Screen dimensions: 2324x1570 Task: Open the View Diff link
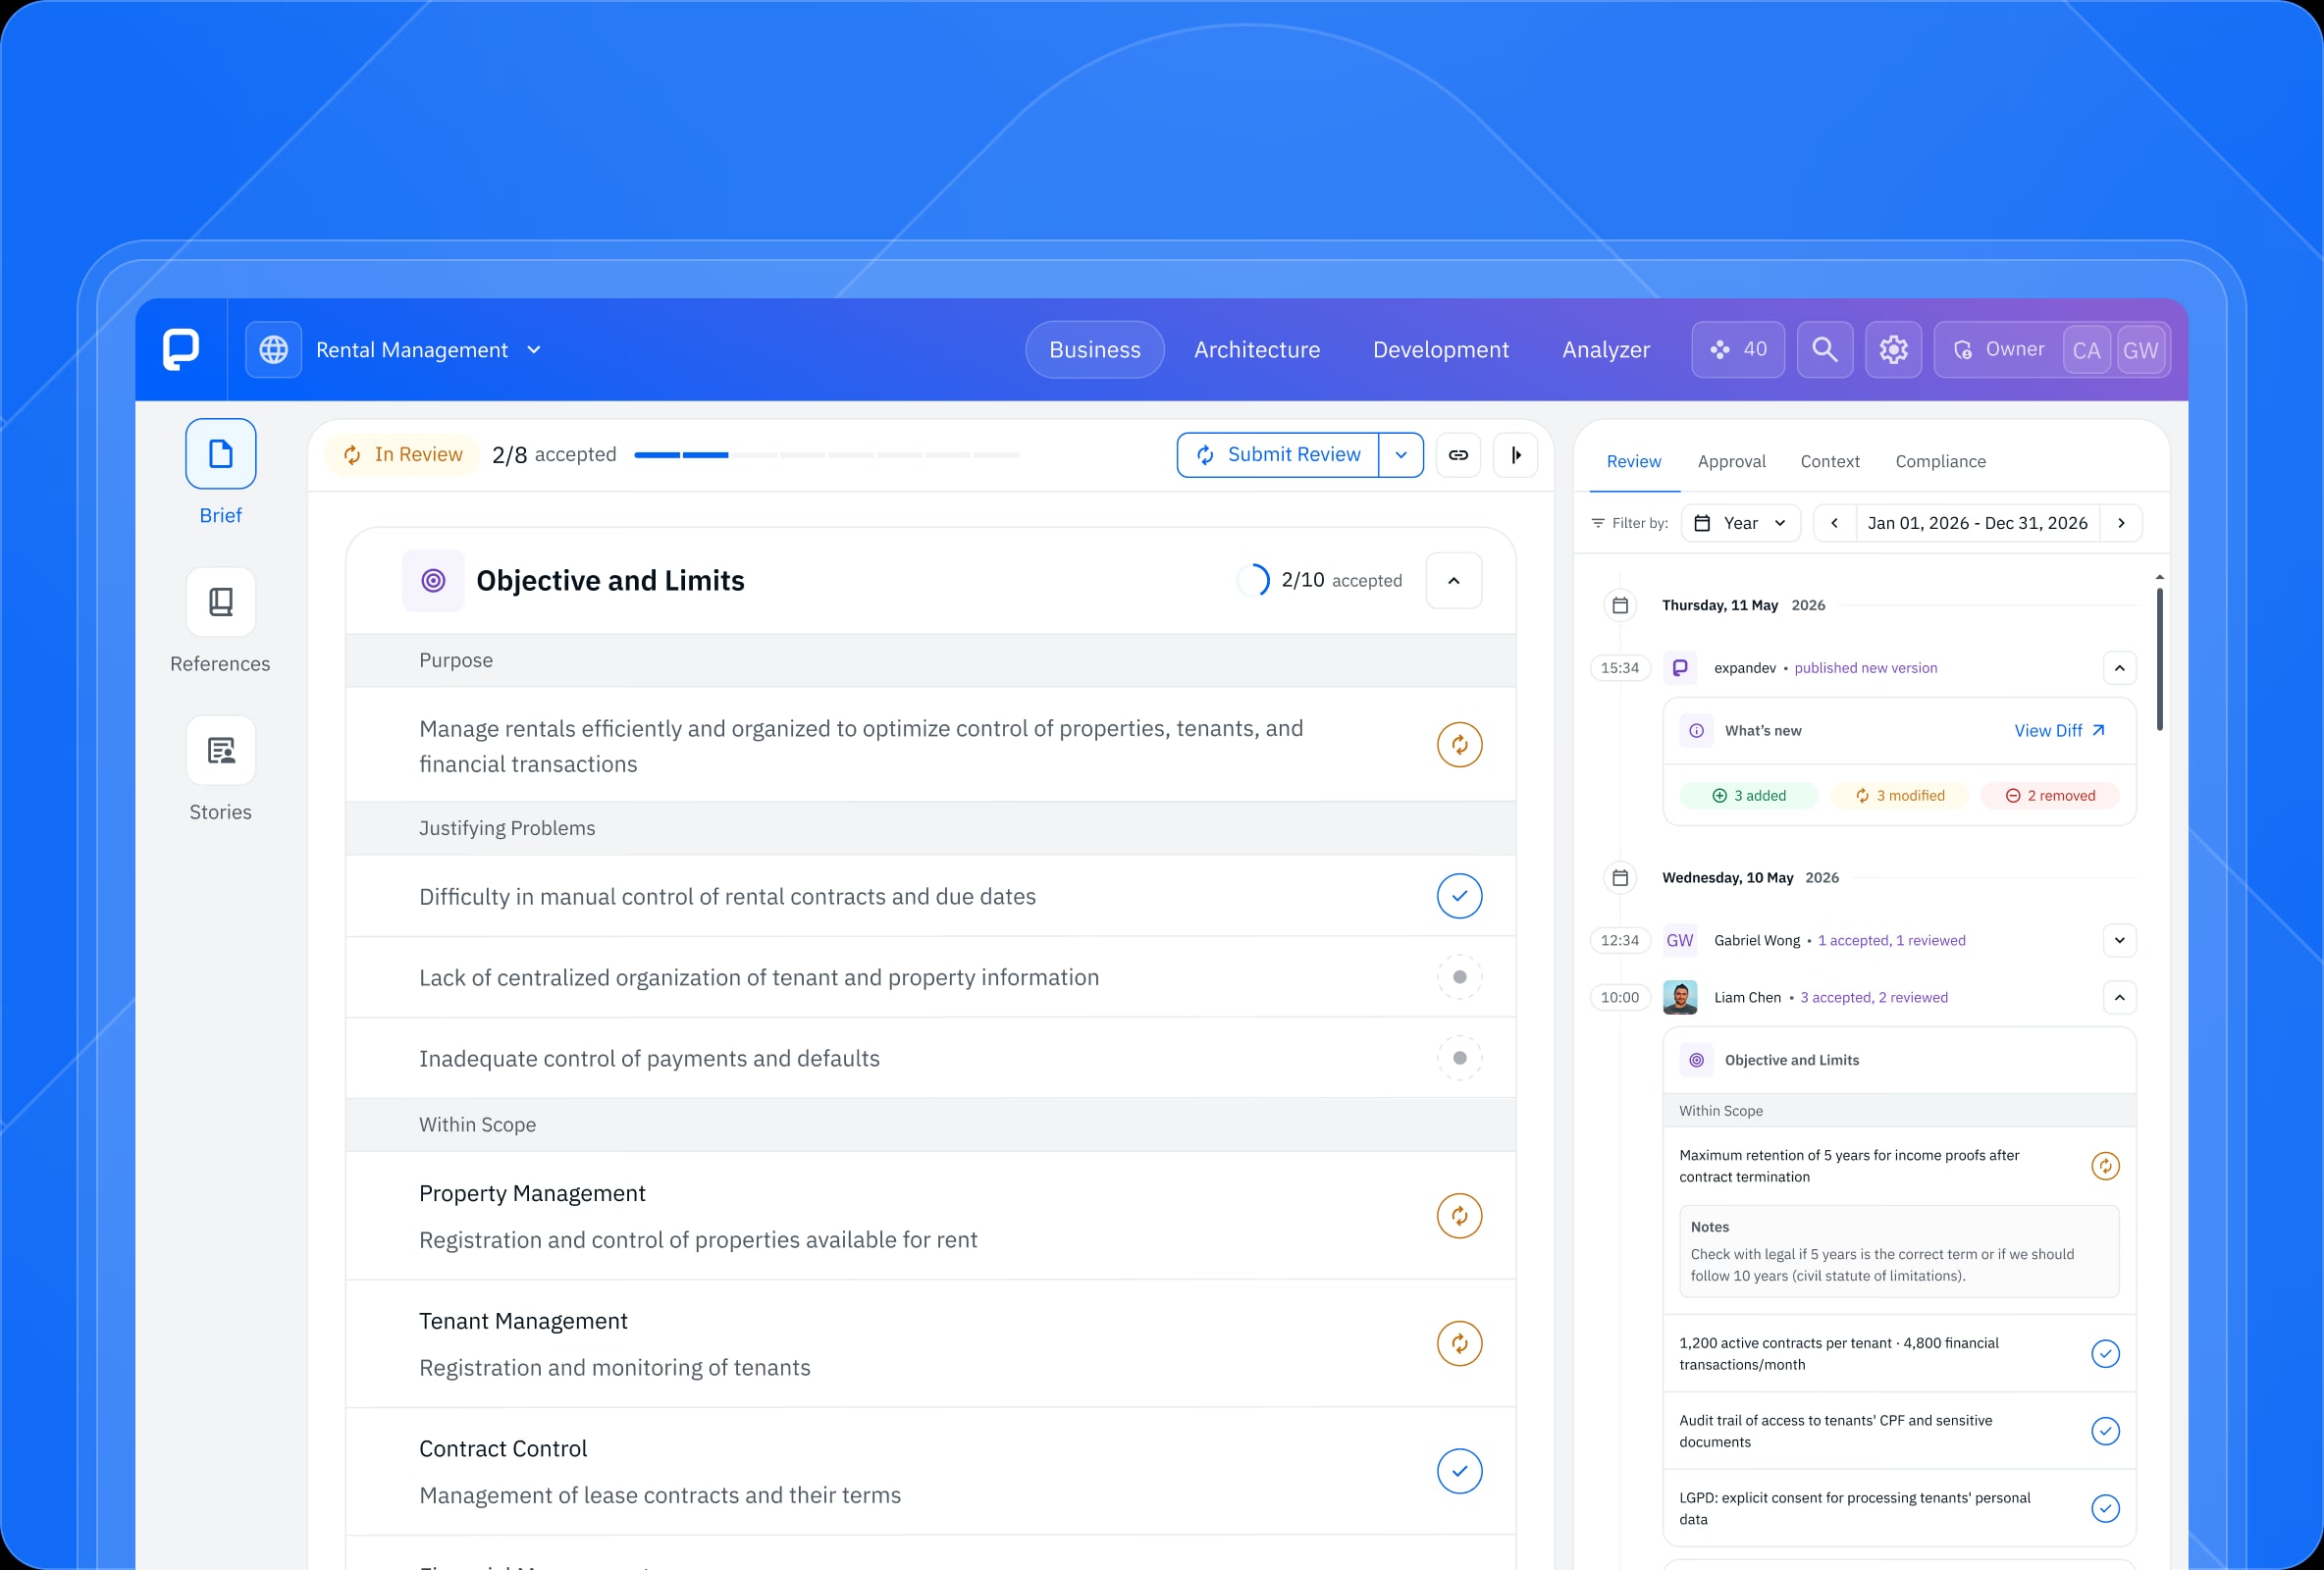(2059, 731)
